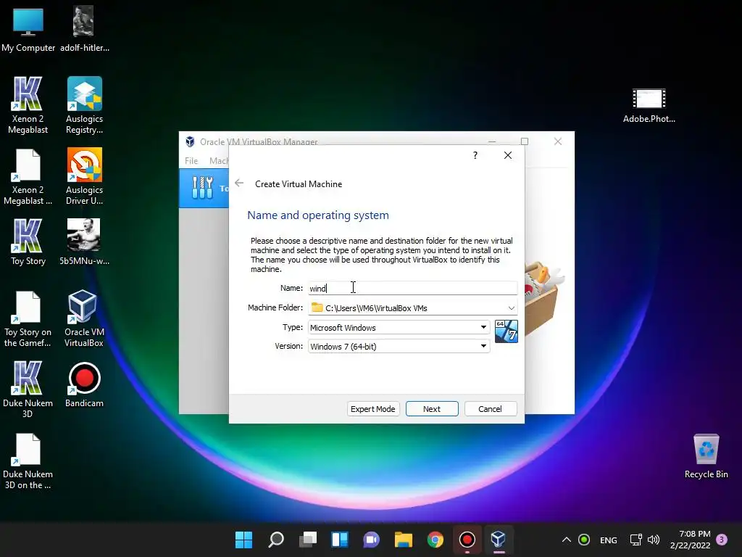Click green circular tray icon
742x557 pixels.
[585, 540]
